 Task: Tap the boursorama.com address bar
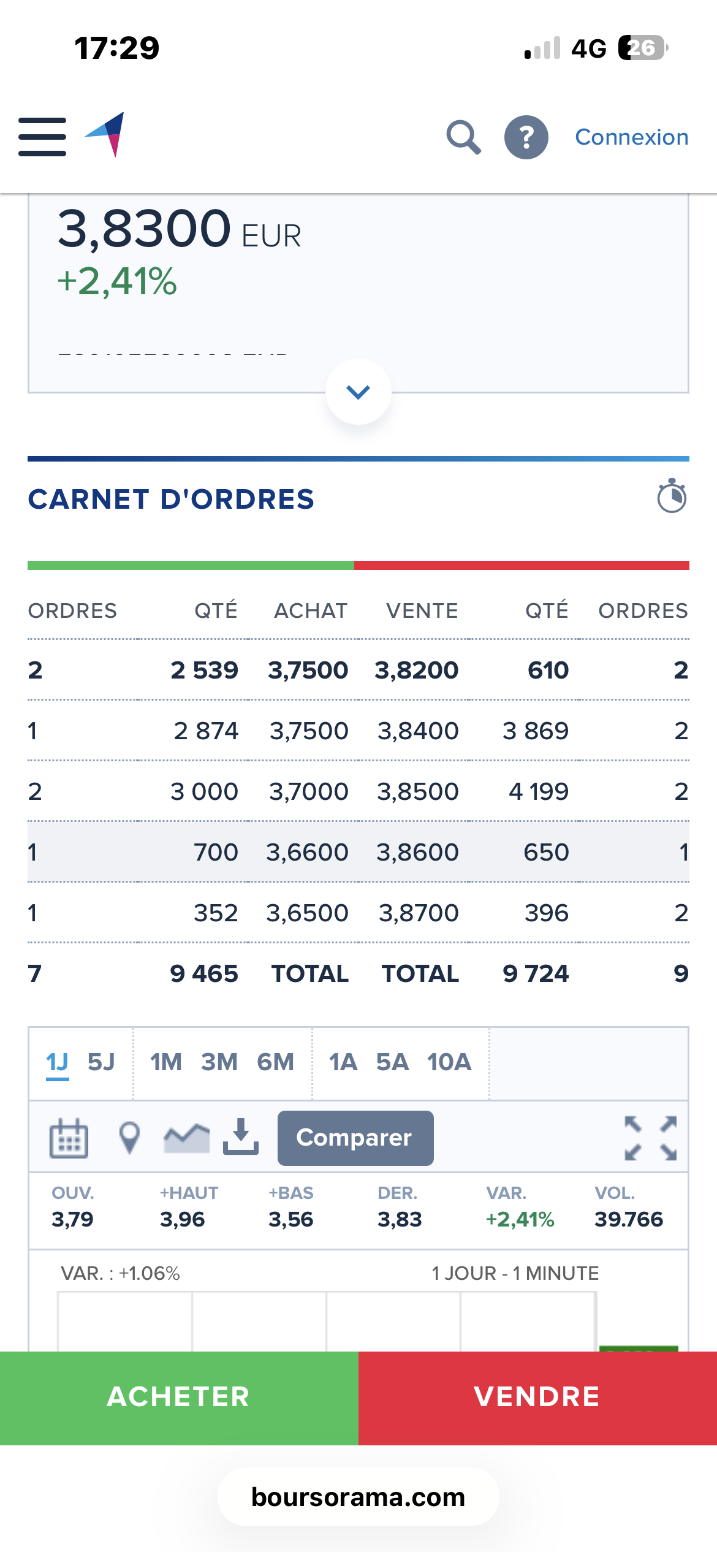coord(358,1497)
